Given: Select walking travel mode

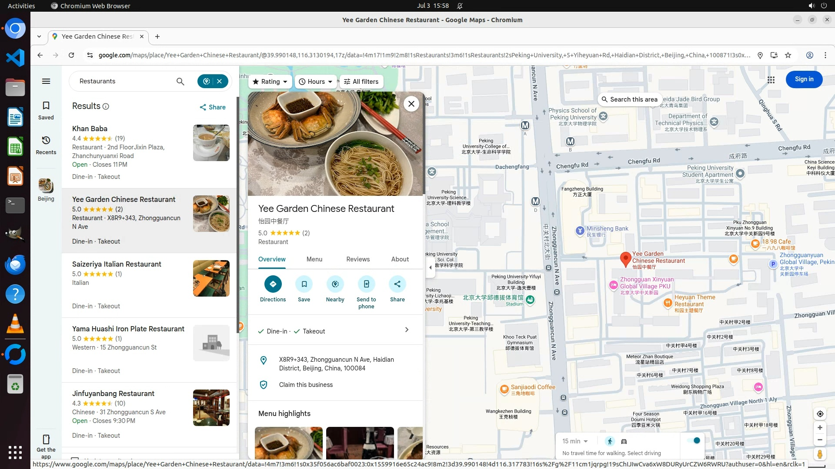Looking at the screenshot, I should point(610,441).
